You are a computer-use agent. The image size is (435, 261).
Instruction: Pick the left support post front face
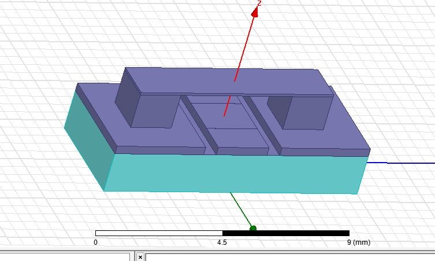tap(155, 111)
